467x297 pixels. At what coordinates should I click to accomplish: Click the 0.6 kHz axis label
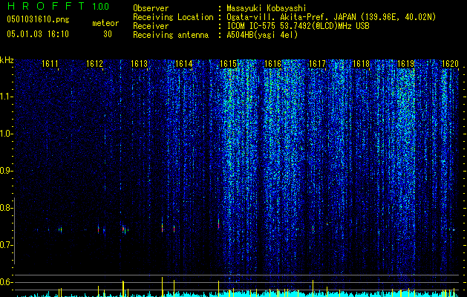click(x=5, y=282)
